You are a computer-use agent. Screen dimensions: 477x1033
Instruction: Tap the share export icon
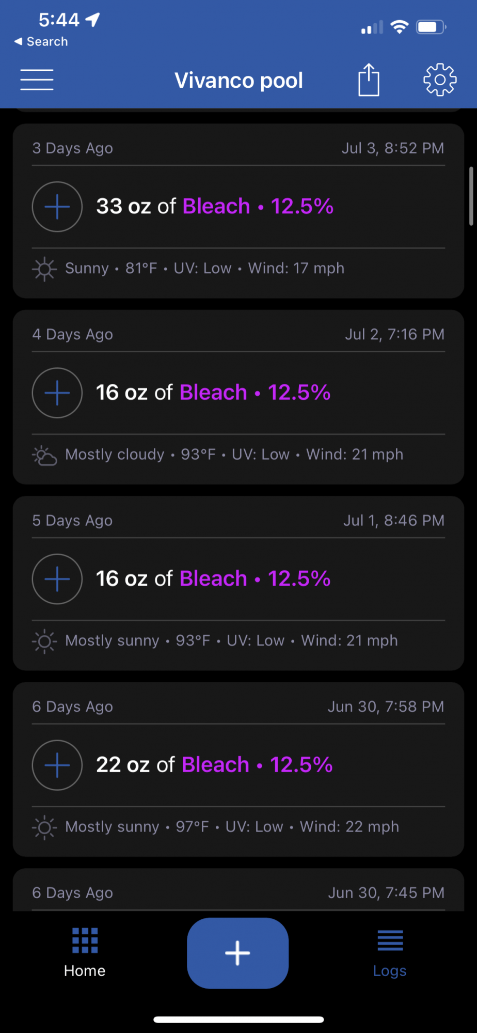click(x=369, y=80)
